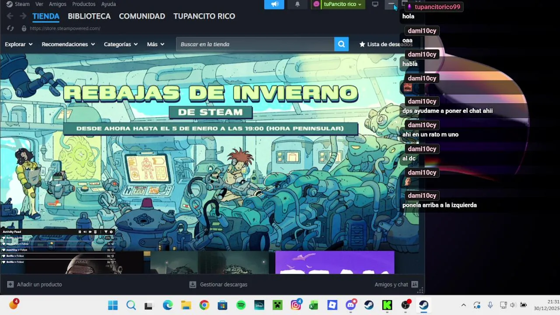Viewport: 560px width, 315px height.
Task: Click the Gestionar descargas download icon
Action: coord(192,284)
